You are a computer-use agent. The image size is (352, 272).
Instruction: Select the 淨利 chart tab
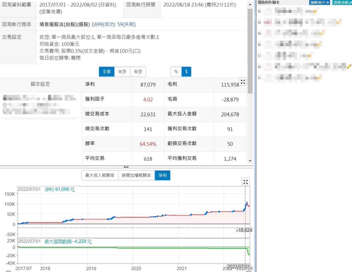point(163,175)
